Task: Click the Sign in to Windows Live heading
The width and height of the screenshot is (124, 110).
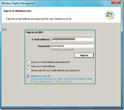Action: click(17, 11)
